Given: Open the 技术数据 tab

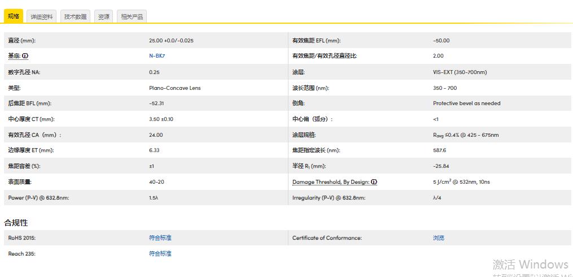Looking at the screenshot, I should (75, 16).
